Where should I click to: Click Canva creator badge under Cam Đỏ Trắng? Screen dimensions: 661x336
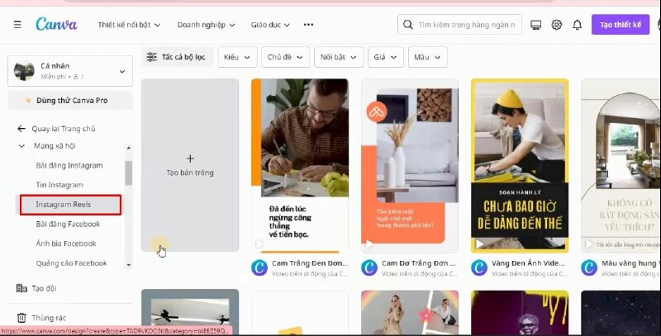tap(369, 267)
